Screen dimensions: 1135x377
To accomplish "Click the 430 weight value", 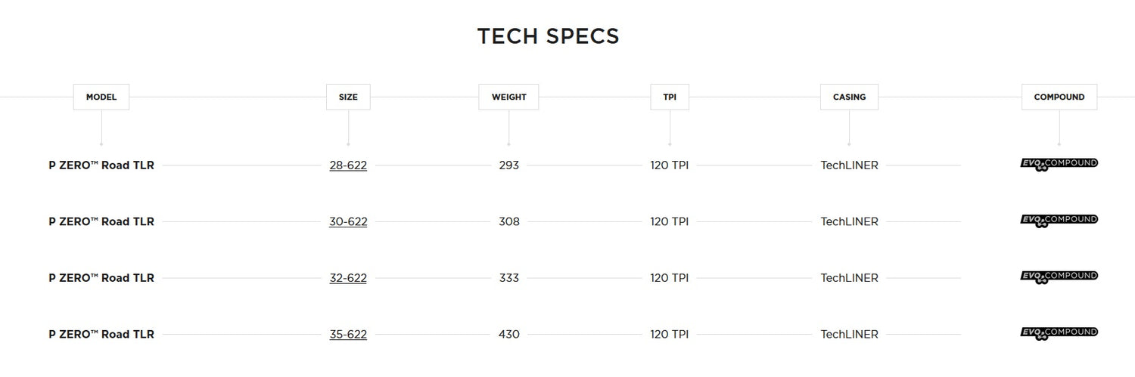I will tap(509, 334).
